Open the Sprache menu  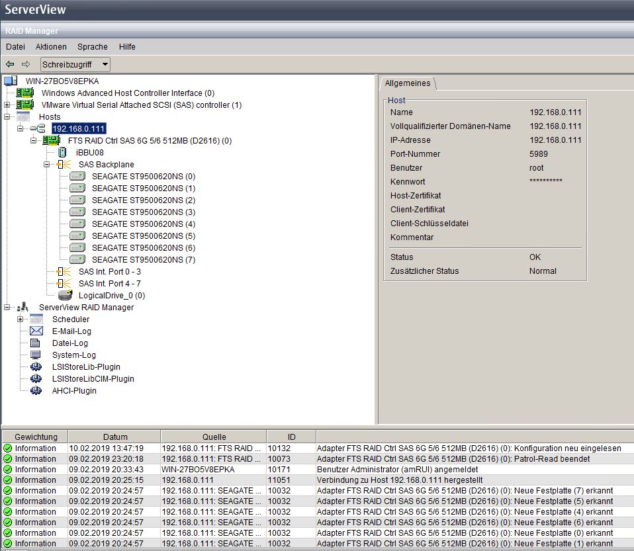pos(92,47)
